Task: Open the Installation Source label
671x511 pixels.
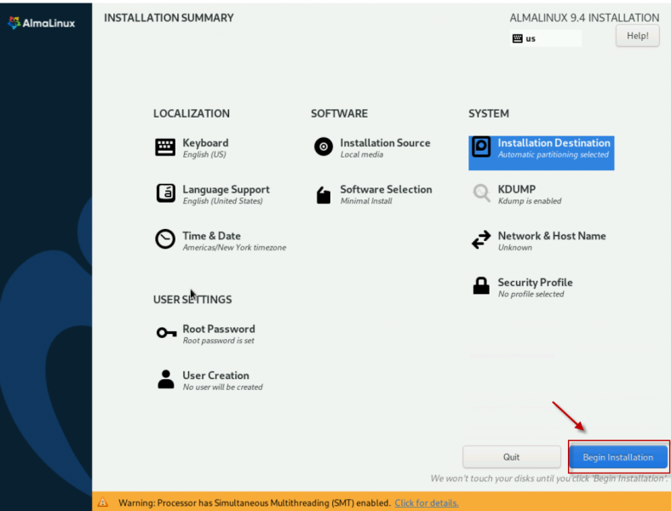Action: pos(385,143)
